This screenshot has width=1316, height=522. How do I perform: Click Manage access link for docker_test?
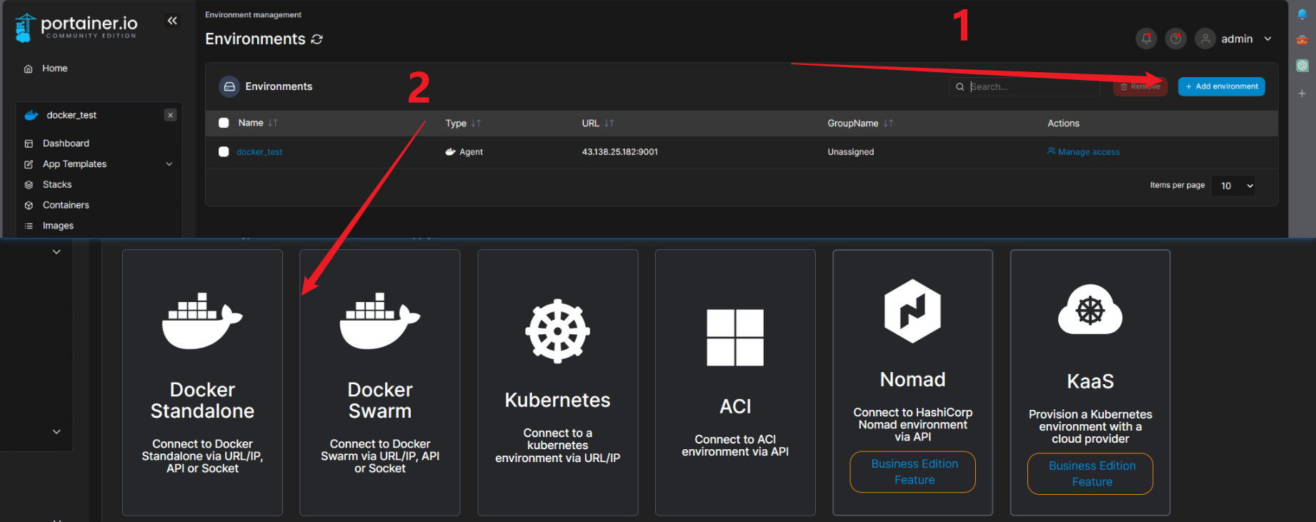tap(1083, 151)
